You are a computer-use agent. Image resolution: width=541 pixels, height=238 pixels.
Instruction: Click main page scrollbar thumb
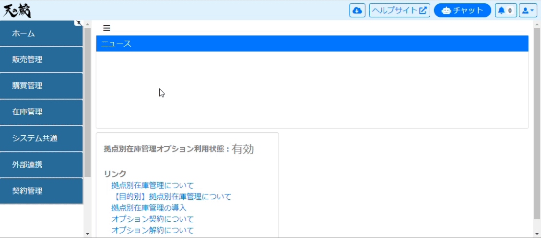coord(537,123)
